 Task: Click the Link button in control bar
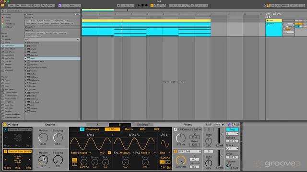pyautogui.click(x=12, y=5)
